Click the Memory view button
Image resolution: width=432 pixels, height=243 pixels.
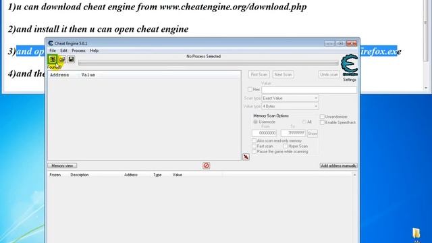click(62, 165)
